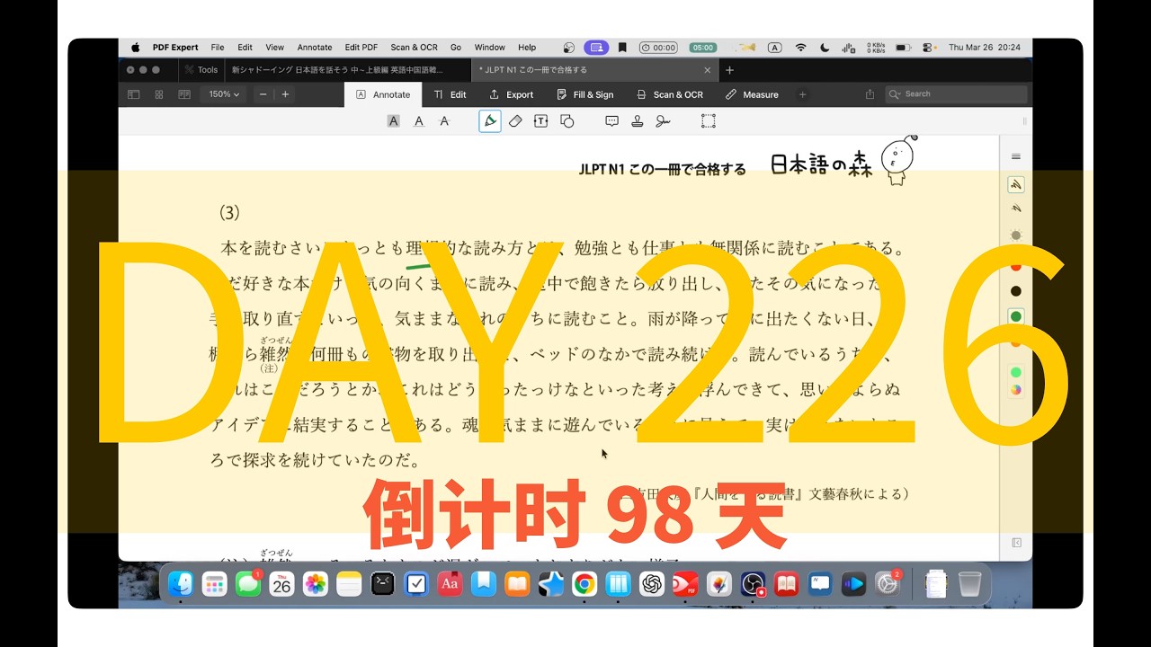
Task: Open ChatGPT from the Dock
Action: point(651,585)
